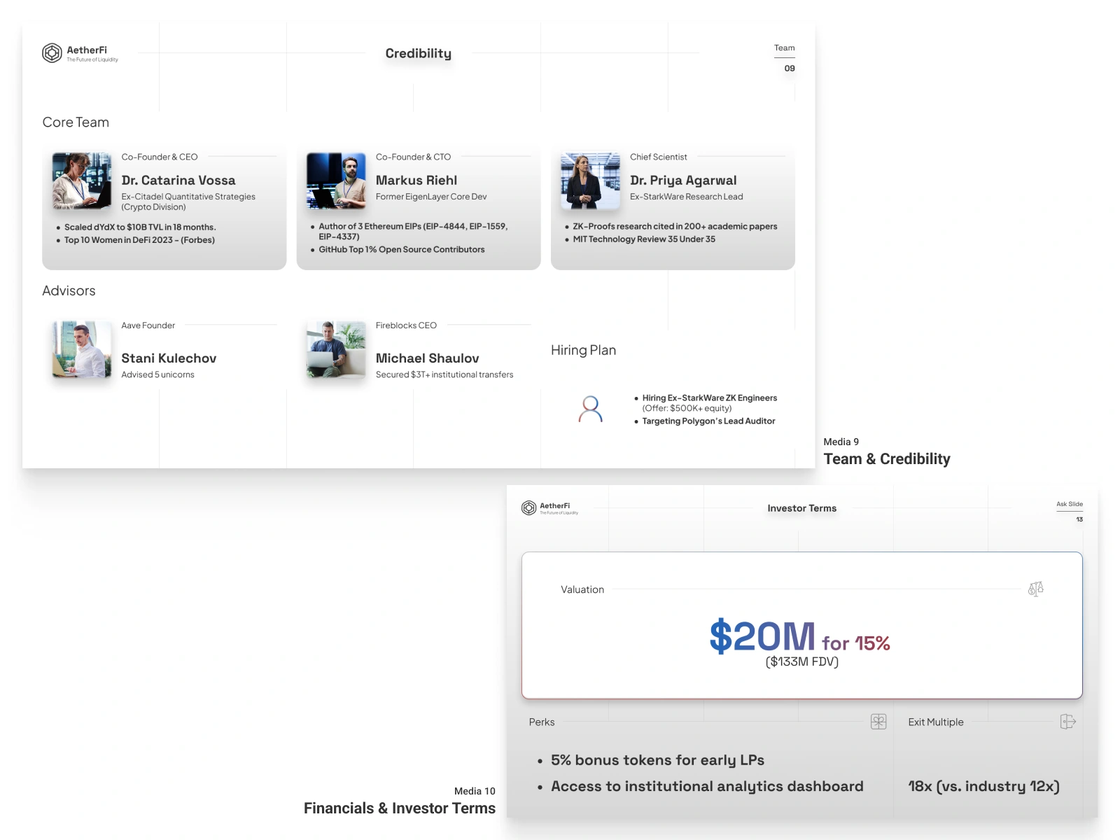Screen dimensions: 1120x840
Task: Click the Core Team heading
Action: click(x=76, y=122)
